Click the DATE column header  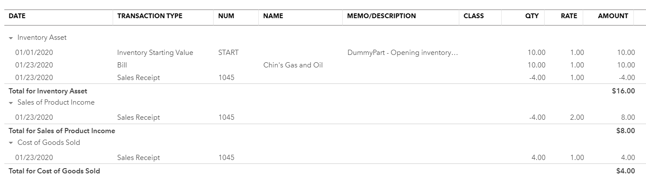[17, 16]
